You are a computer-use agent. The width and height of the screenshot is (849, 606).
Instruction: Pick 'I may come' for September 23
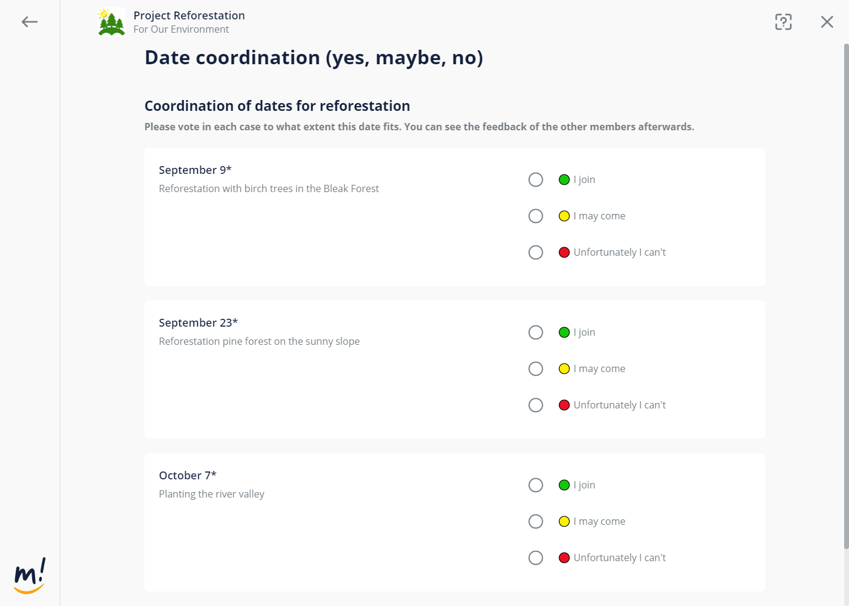click(535, 369)
